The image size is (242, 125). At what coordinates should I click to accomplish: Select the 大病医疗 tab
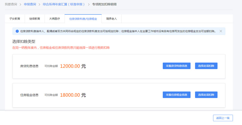(x=55, y=19)
